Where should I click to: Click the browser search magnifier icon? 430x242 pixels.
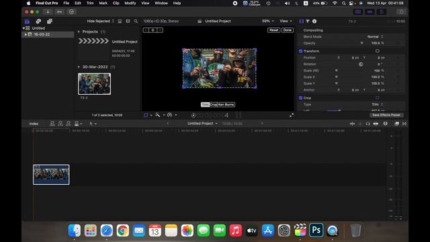tap(136, 21)
